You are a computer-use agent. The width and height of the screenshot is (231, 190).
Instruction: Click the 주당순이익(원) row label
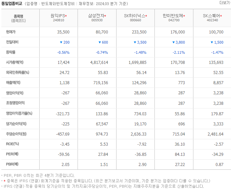pos(16,134)
